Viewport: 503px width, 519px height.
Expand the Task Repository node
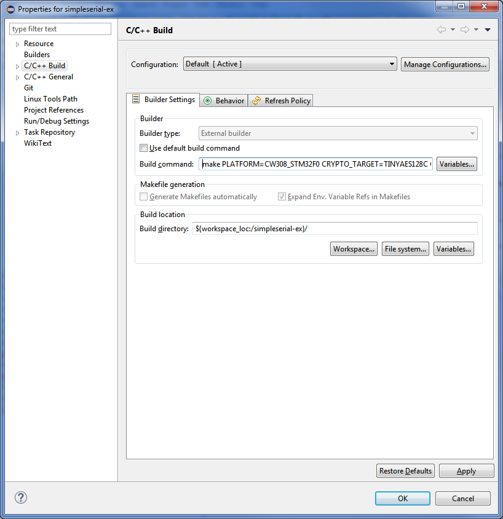(17, 133)
